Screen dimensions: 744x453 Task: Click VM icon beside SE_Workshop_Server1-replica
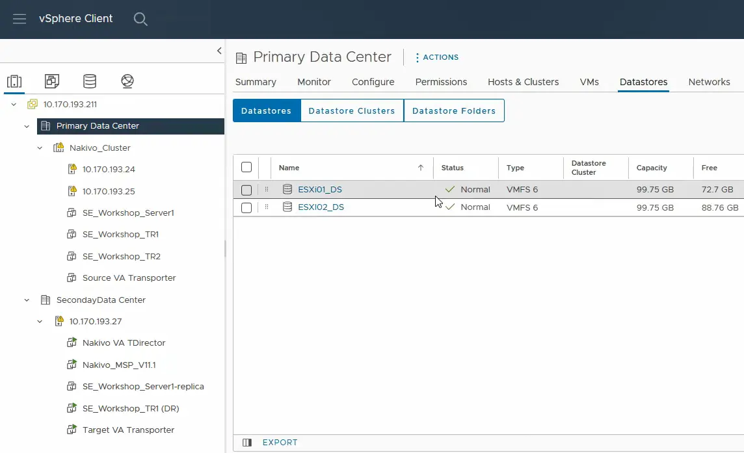(72, 387)
